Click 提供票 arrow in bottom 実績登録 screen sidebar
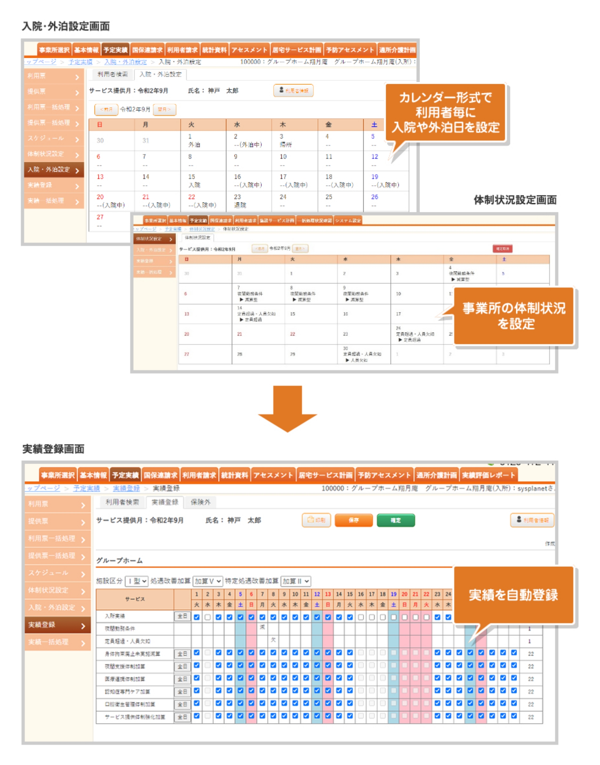Viewport: 600px width, 765px height. (83, 523)
